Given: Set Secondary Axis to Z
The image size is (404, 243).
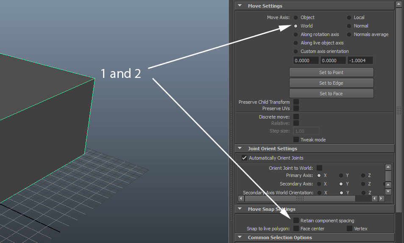Looking at the screenshot, I should 363,184.
